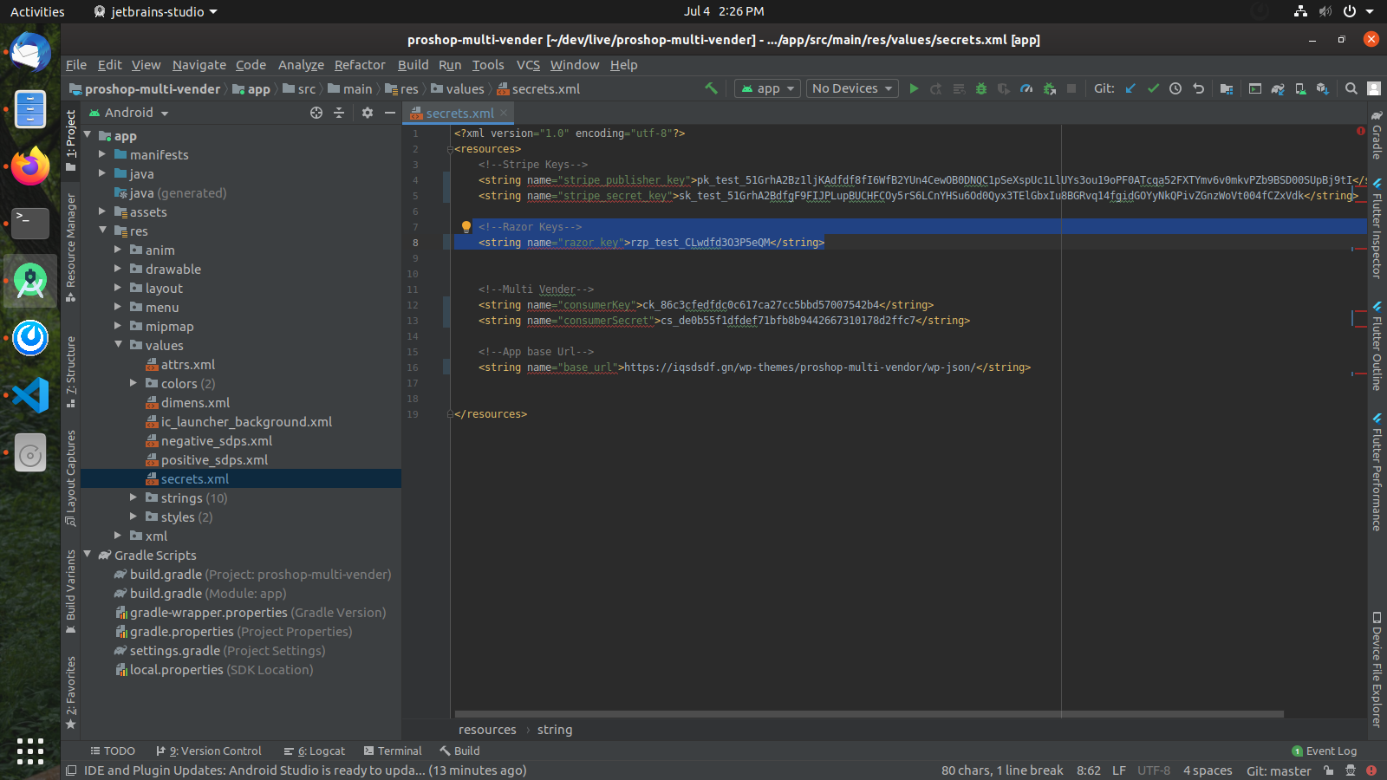Image resolution: width=1387 pixels, height=780 pixels.
Task: Open the app run configuration dropdown
Action: (x=766, y=88)
